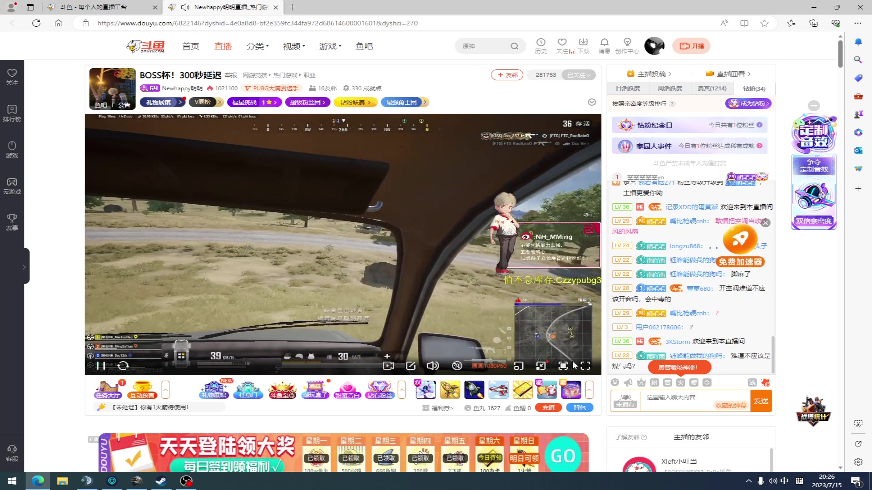This screenshot has height=490, width=872.
Task: Click the megaphone broadcast icon in chat
Action: click(628, 382)
